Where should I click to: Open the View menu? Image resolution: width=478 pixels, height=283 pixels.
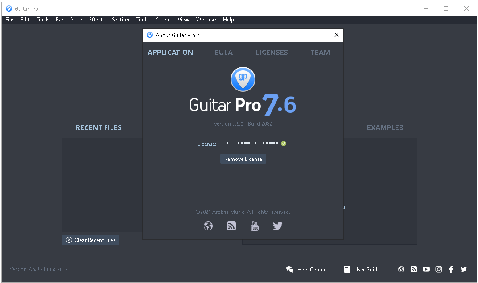(184, 20)
